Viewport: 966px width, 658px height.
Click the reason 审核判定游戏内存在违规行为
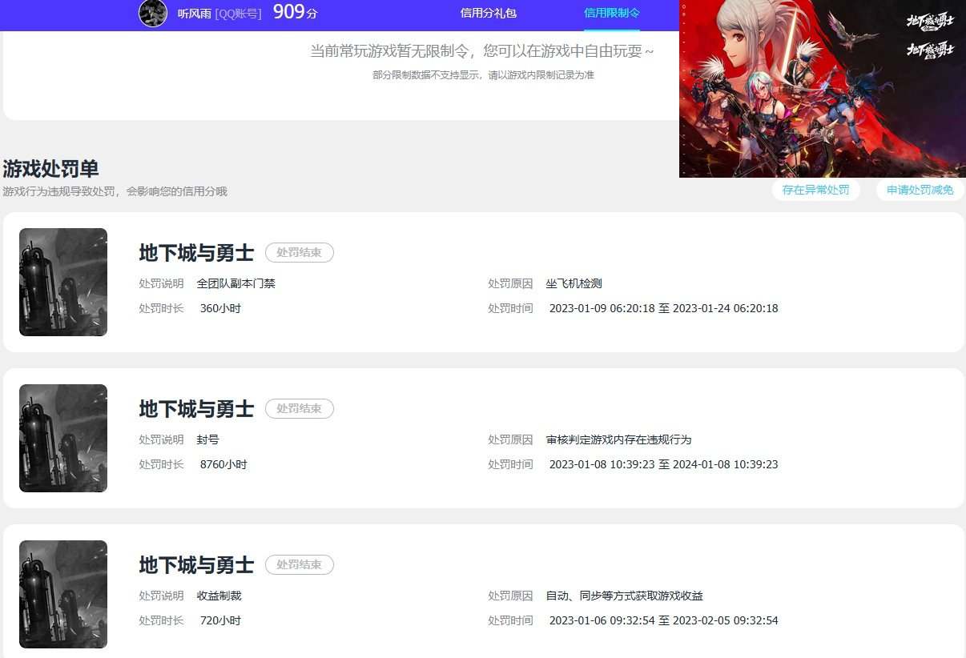tap(619, 439)
